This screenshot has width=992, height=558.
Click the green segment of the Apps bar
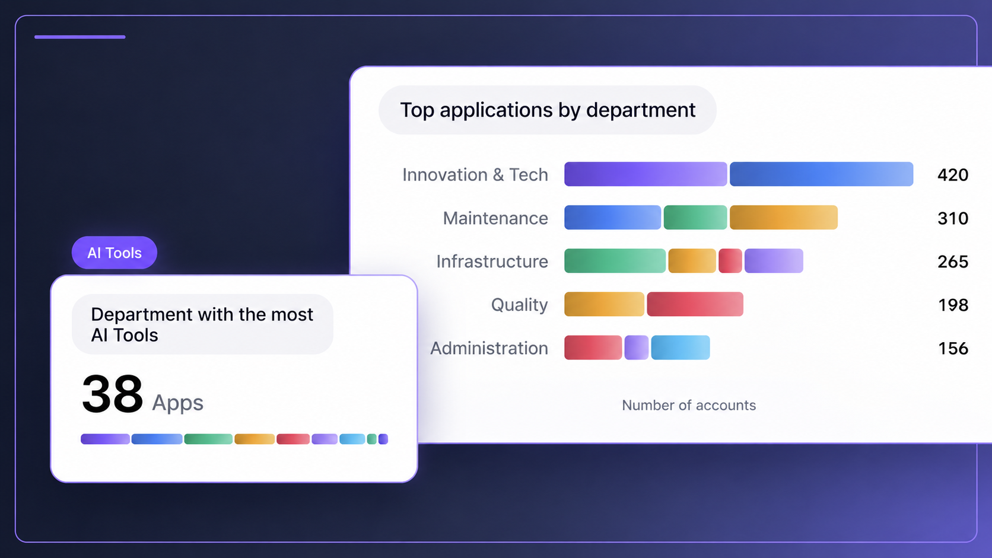(x=208, y=439)
